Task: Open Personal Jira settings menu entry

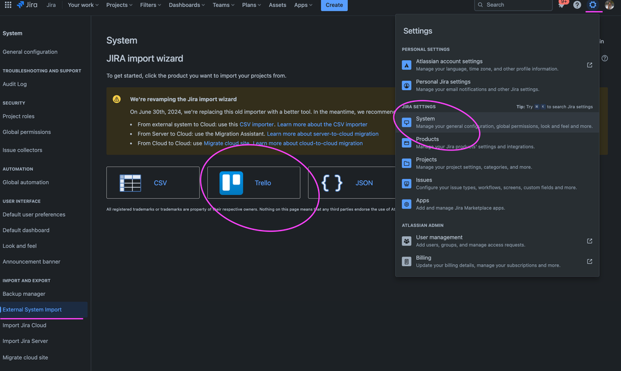Action: [497, 85]
